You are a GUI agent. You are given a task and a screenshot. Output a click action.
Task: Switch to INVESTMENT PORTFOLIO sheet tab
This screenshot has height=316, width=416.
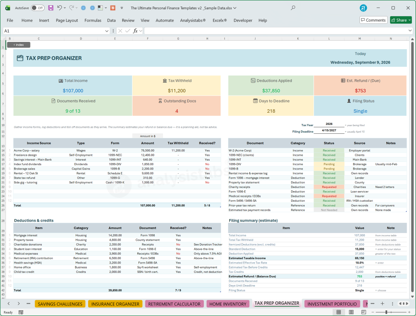tap(332, 304)
